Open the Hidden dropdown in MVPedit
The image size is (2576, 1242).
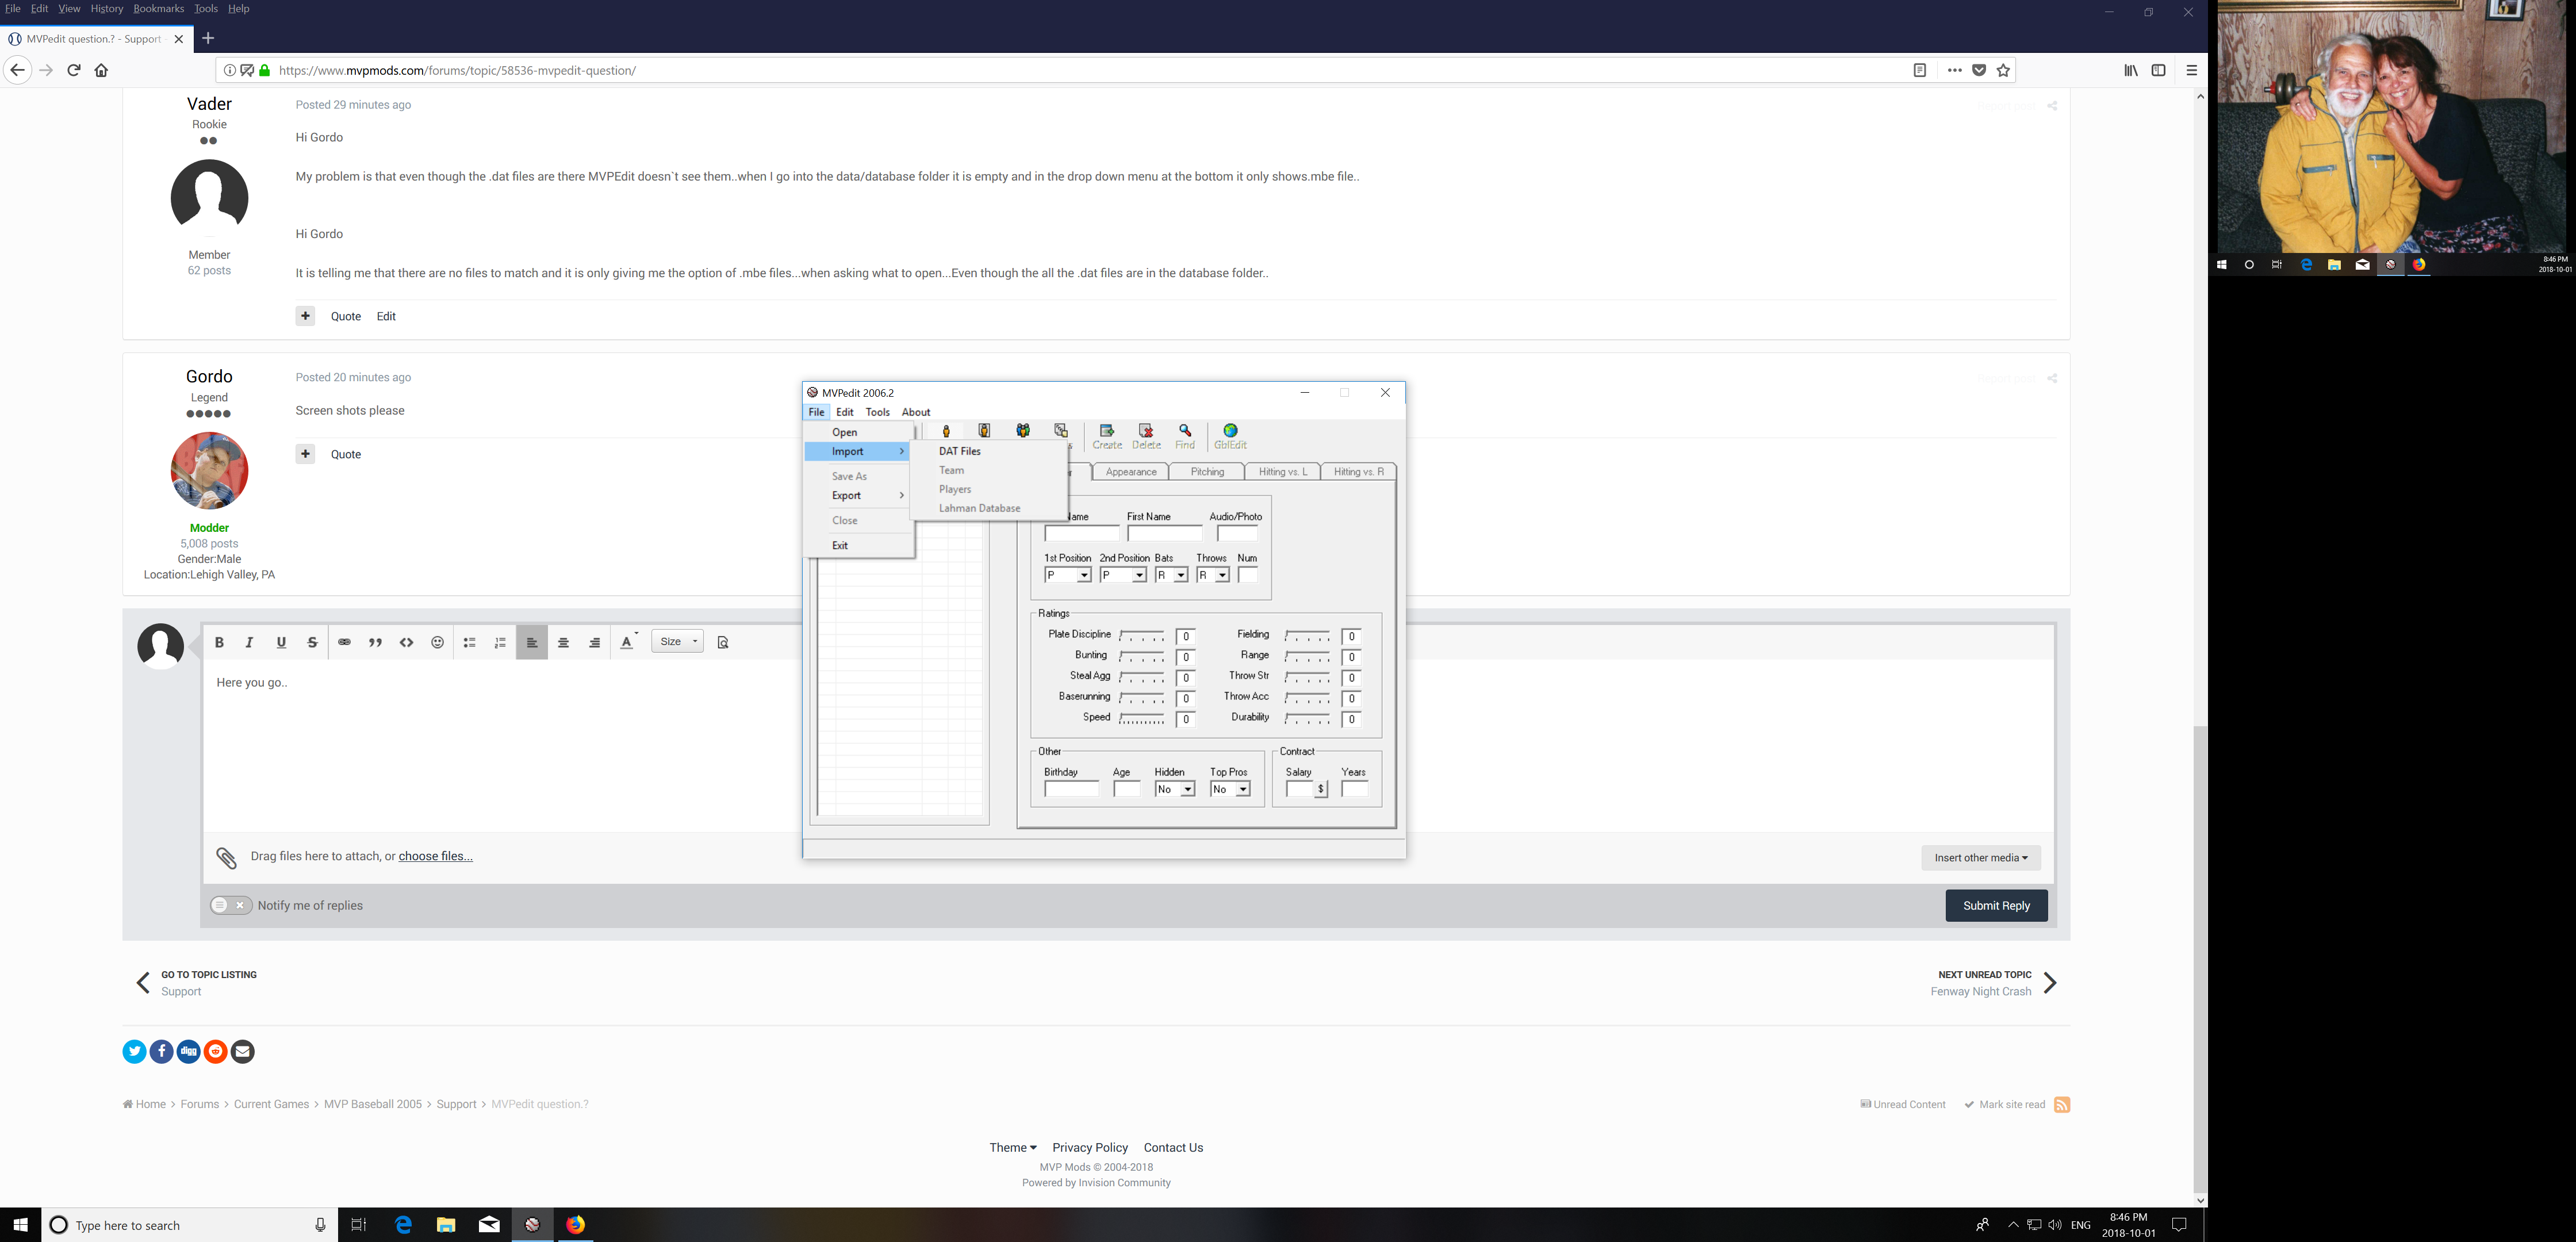pos(1188,790)
